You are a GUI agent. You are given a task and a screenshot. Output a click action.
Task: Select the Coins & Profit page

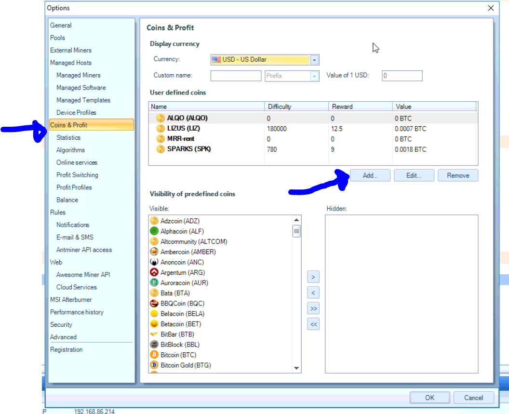tap(92, 125)
